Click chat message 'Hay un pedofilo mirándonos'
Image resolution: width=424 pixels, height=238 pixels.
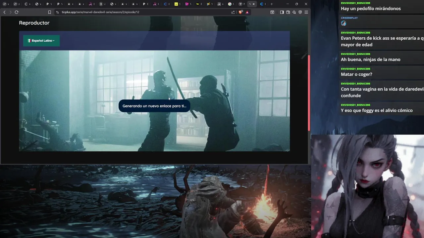(371, 9)
